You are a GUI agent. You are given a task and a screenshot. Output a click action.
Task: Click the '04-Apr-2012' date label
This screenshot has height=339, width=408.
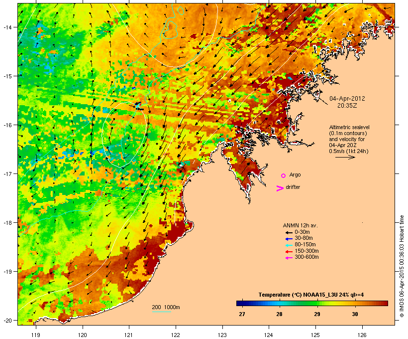pos(347,99)
